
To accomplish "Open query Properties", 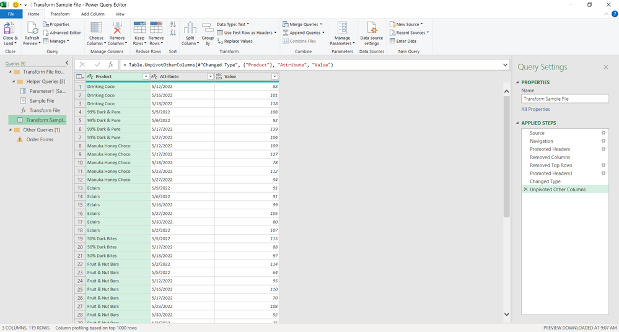I will [56, 25].
